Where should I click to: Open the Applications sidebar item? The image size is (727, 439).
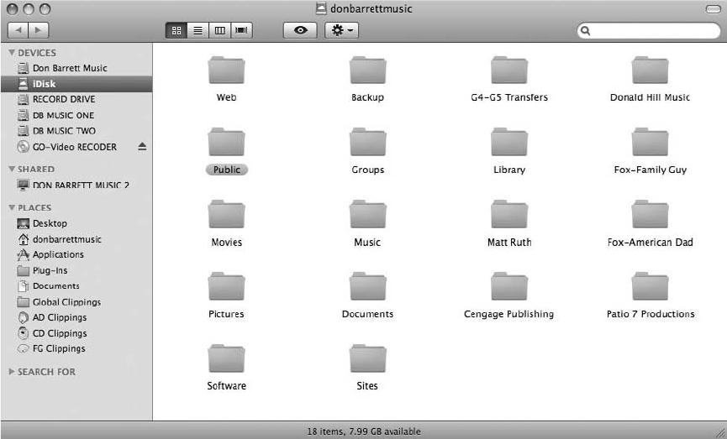pos(58,254)
